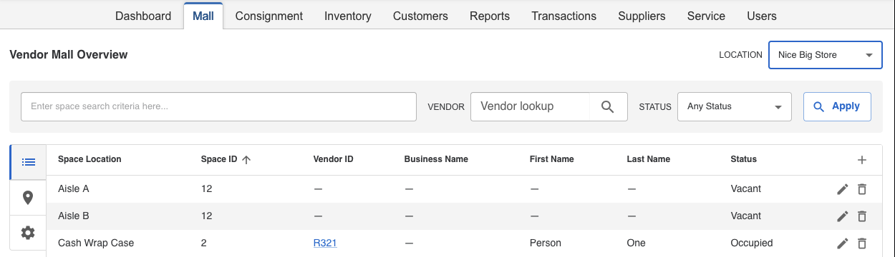Sort by First Name column header

coord(552,159)
